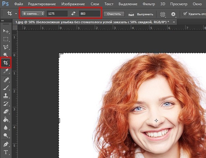The image size is (206, 158).
Task: Swap crop width and height values
Action: coord(73,14)
